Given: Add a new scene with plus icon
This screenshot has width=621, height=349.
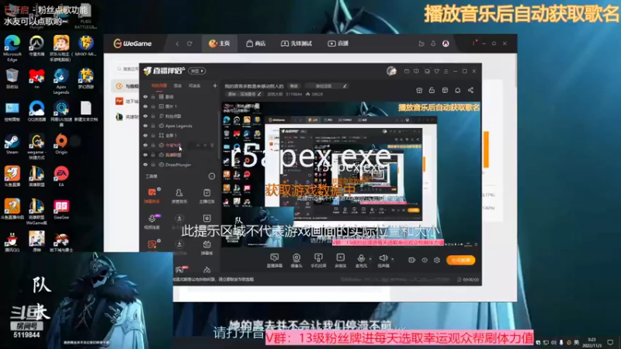Looking at the screenshot, I should click(x=215, y=85).
